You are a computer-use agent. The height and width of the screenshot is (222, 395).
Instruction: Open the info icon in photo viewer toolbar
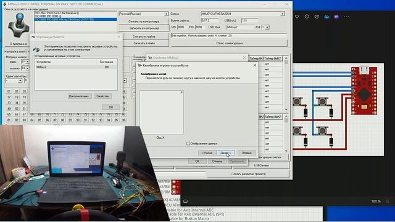tap(307, 17)
